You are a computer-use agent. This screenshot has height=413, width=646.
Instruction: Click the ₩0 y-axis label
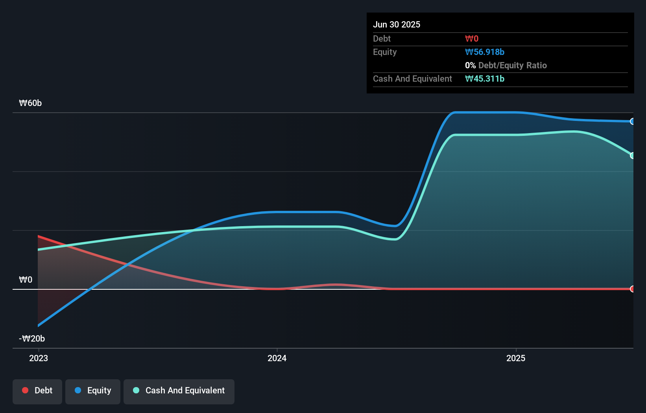point(26,280)
